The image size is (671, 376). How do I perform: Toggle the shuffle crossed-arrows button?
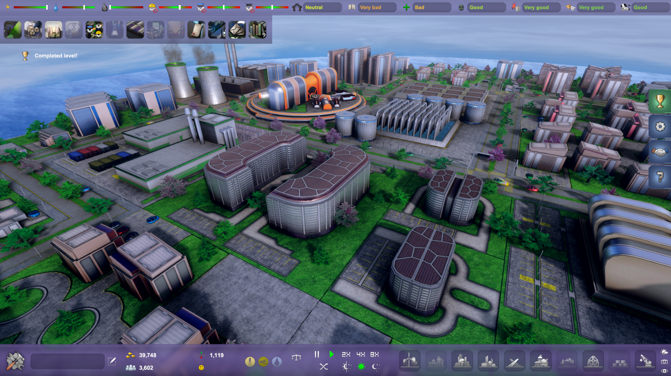(324, 366)
